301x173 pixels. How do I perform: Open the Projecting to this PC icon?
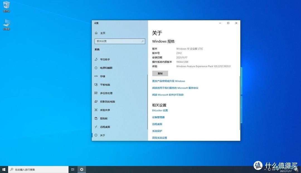(96, 101)
